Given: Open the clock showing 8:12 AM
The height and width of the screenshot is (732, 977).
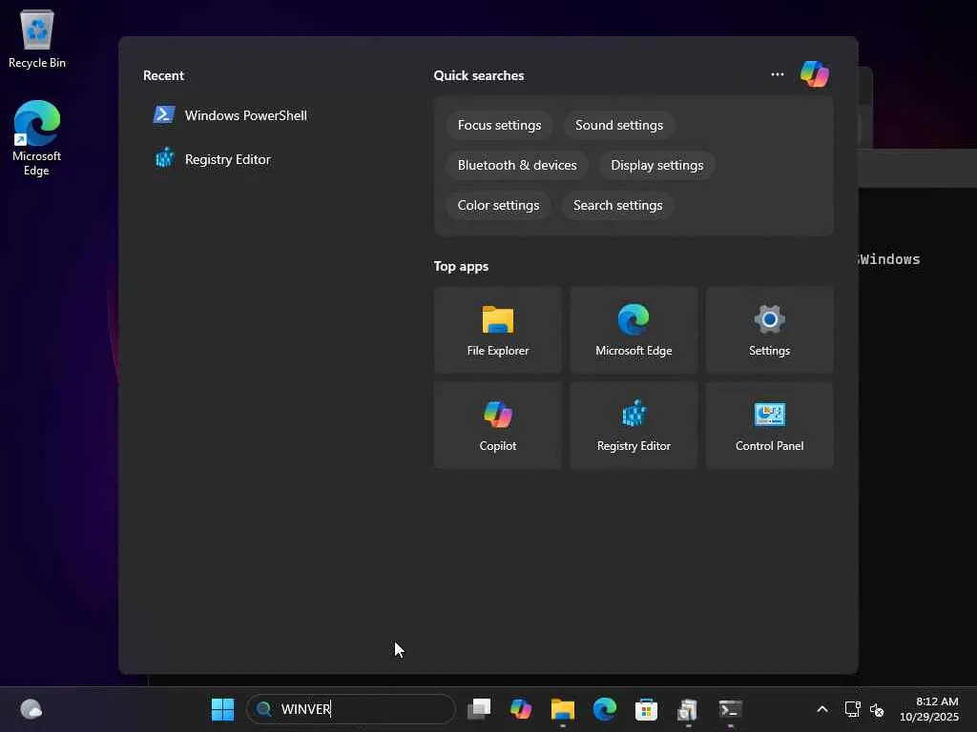Looking at the screenshot, I should [929, 709].
